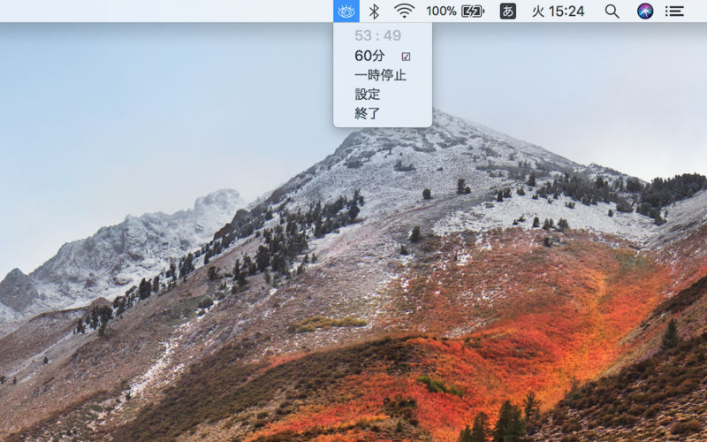Open the あ Japanese input source menu
Image resolution: width=707 pixels, height=442 pixels.
507,11
